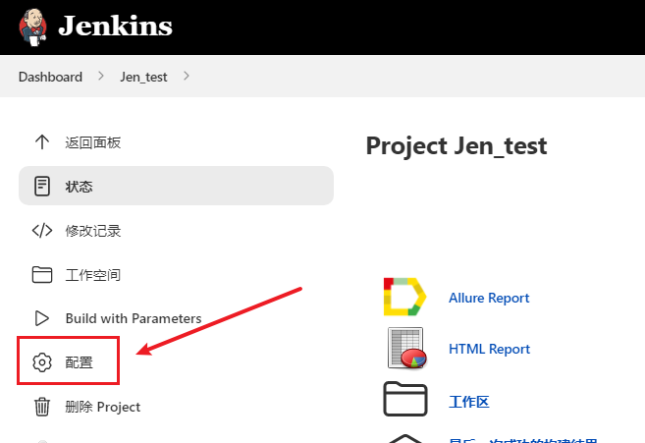Open the HTML Report link
Image resolution: width=645 pixels, height=443 pixels.
(489, 349)
